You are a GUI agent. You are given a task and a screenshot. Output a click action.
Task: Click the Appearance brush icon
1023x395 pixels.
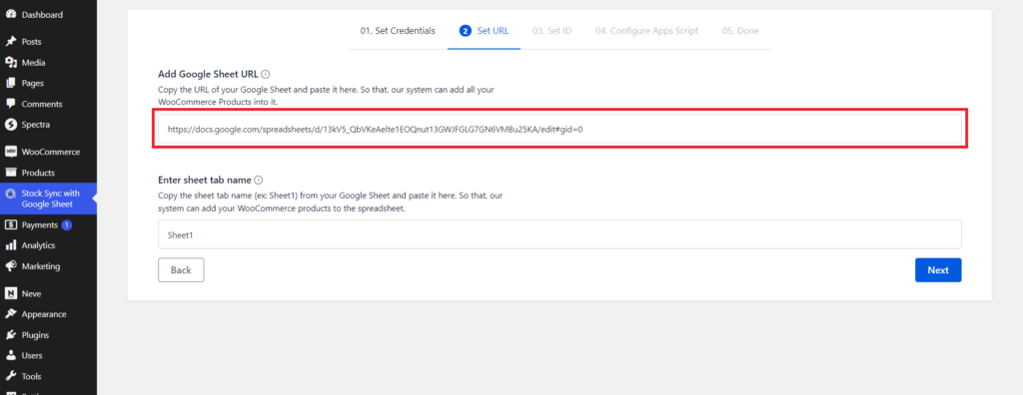(10, 314)
